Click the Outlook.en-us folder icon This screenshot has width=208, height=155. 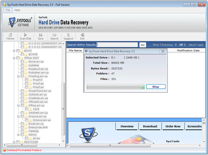[x=26, y=95]
